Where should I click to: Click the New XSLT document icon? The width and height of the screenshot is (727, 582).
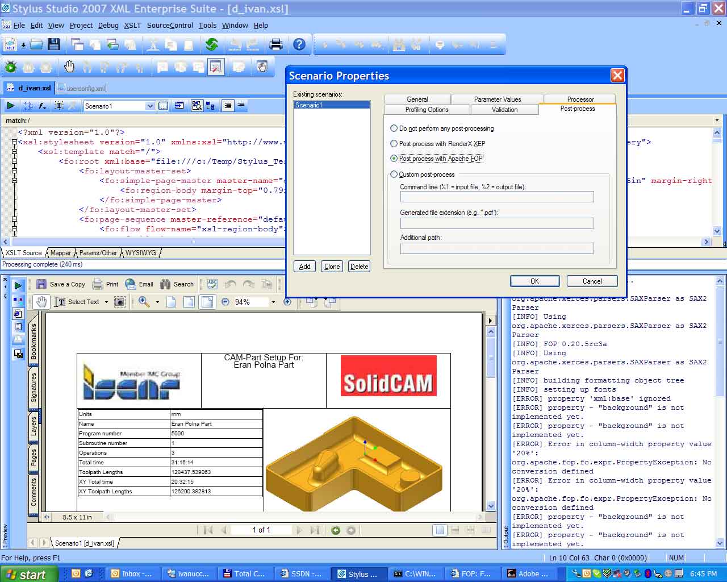pyautogui.click(x=10, y=44)
